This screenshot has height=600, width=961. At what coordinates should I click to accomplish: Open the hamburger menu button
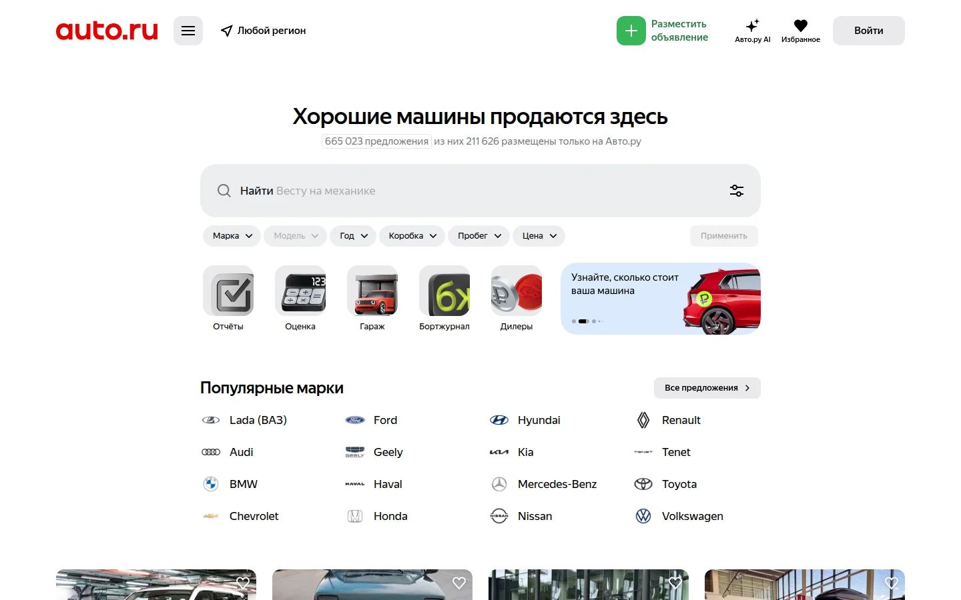(x=188, y=31)
